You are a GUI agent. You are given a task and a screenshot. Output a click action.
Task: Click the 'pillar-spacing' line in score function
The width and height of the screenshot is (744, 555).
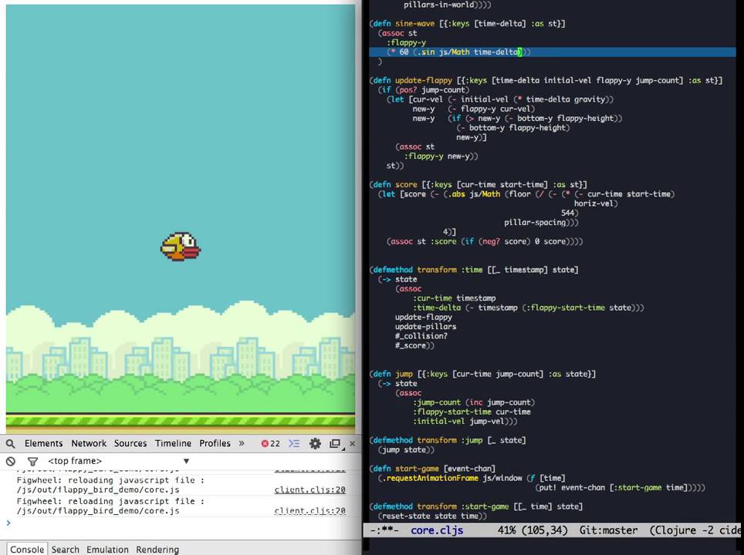541,222
